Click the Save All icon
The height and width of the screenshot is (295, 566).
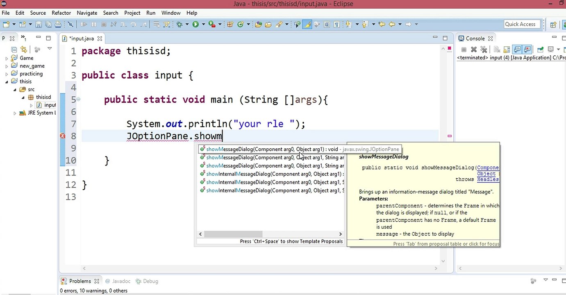point(48,24)
